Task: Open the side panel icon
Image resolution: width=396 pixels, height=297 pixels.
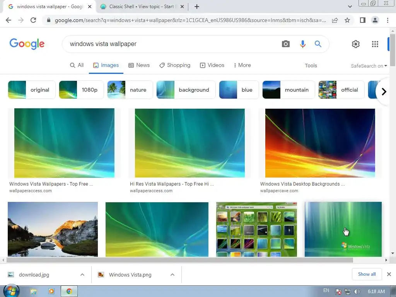Action: (x=363, y=20)
